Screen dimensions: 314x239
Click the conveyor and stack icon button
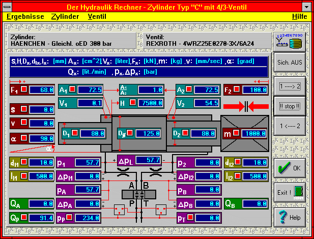pos(290,42)
